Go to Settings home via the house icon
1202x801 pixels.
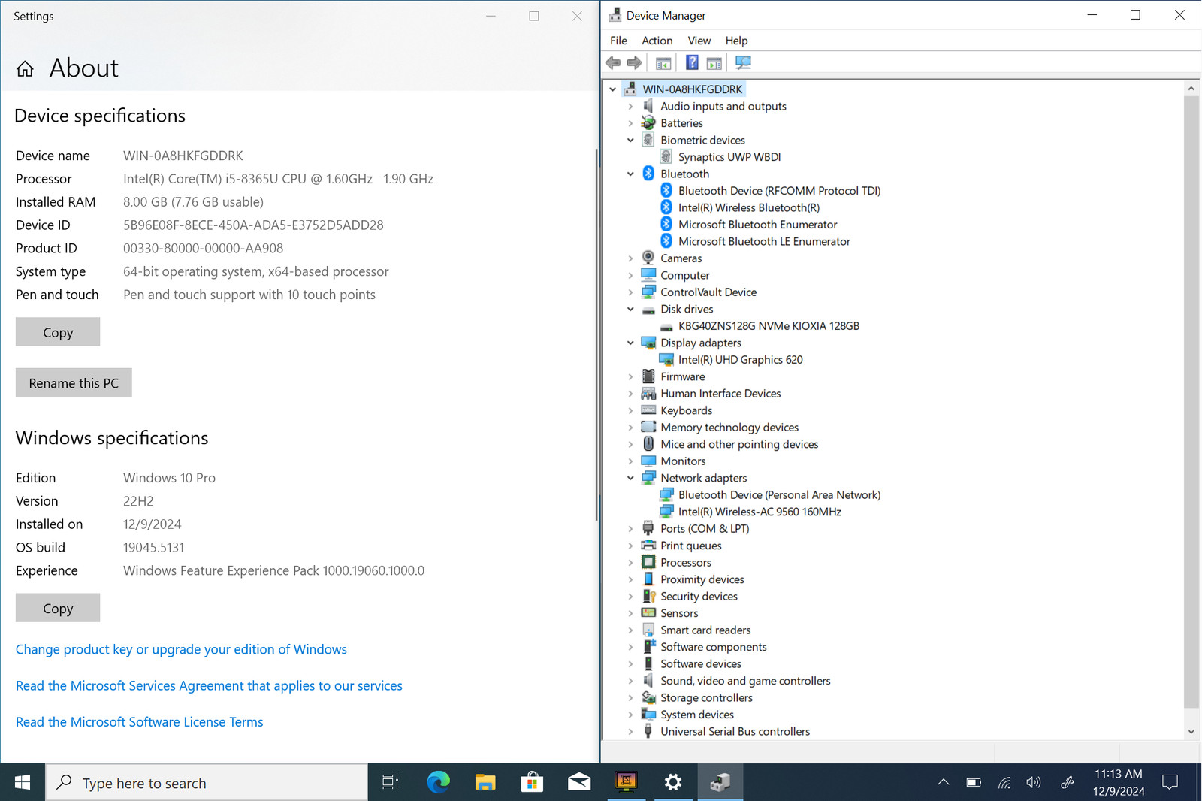pyautogui.click(x=25, y=69)
